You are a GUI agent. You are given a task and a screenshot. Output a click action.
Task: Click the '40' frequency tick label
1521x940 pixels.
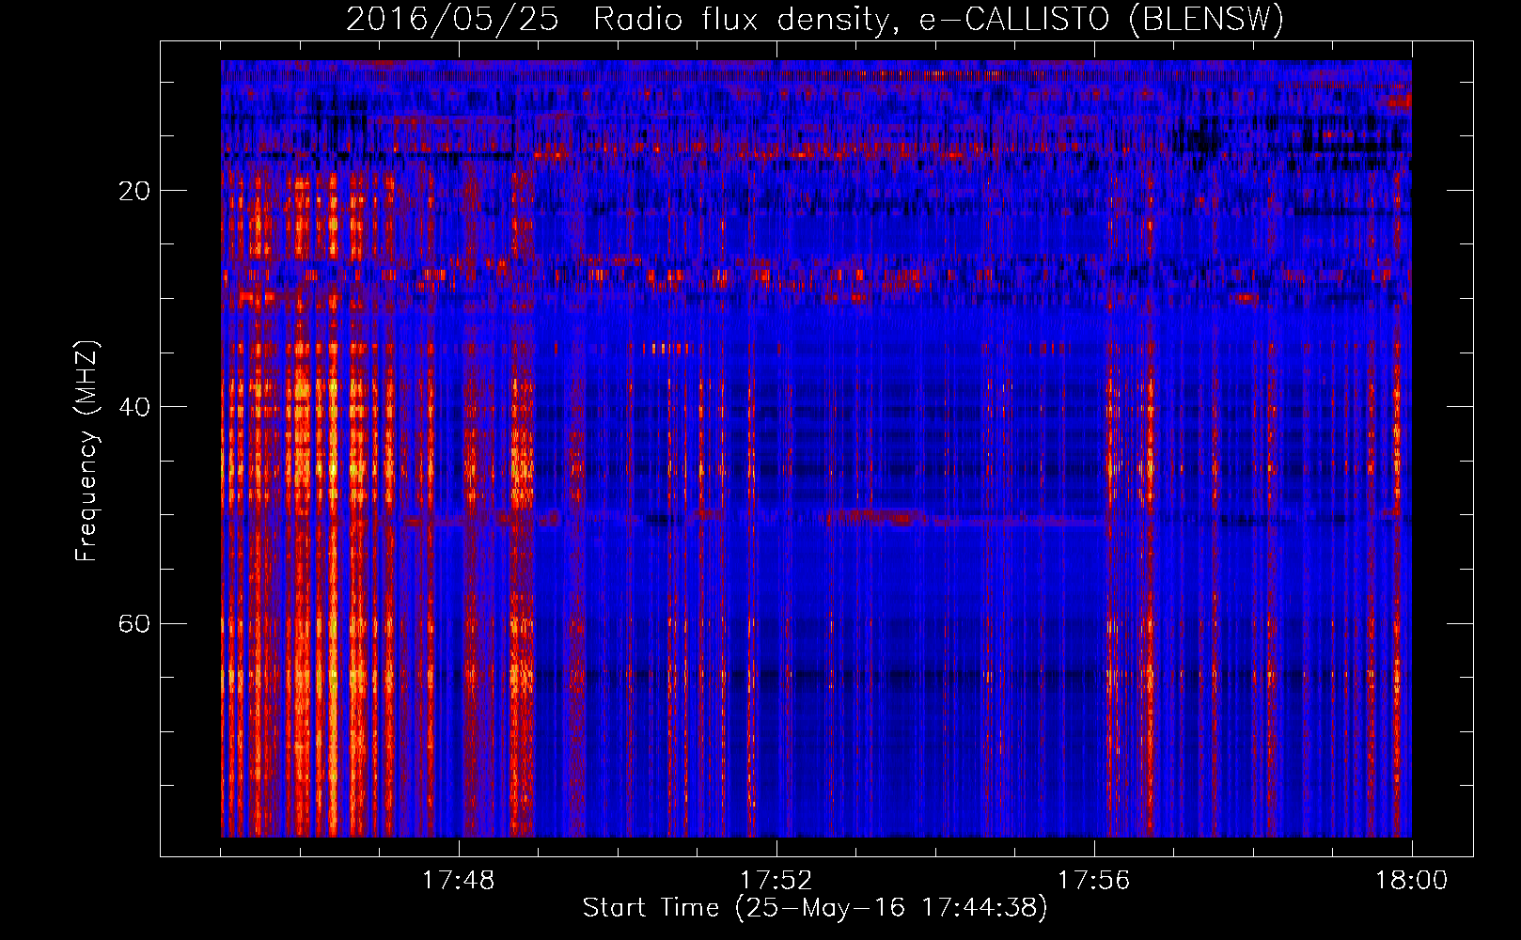click(x=134, y=407)
